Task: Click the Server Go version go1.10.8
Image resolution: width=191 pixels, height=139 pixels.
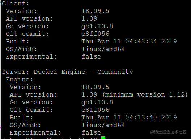Action: click(x=97, y=102)
